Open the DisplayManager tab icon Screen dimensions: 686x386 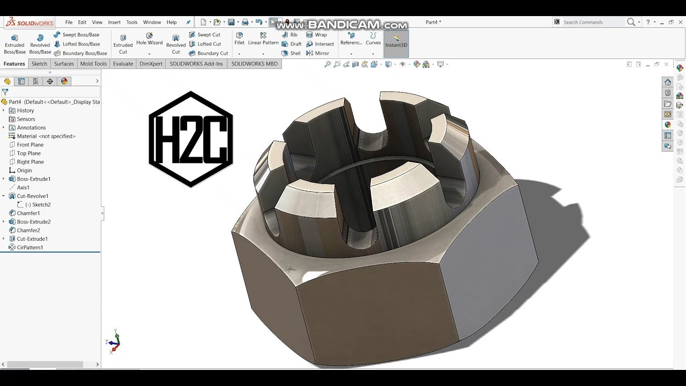click(64, 81)
